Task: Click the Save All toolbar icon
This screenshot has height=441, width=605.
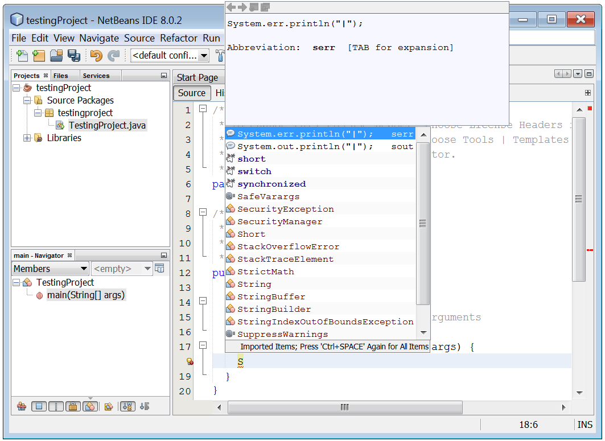Action: (73, 56)
